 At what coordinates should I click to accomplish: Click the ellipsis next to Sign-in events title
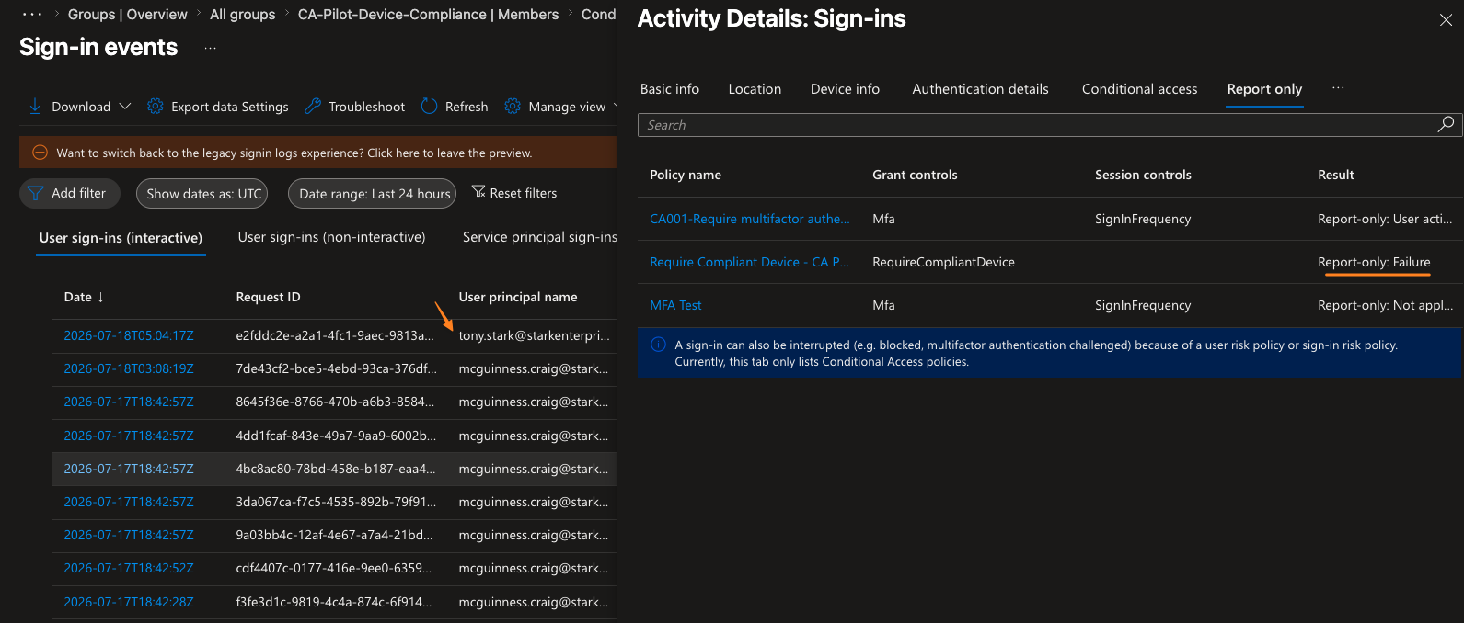pos(211,48)
